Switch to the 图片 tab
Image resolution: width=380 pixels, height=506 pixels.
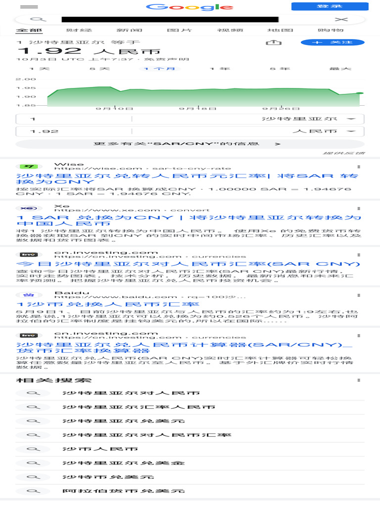click(179, 30)
